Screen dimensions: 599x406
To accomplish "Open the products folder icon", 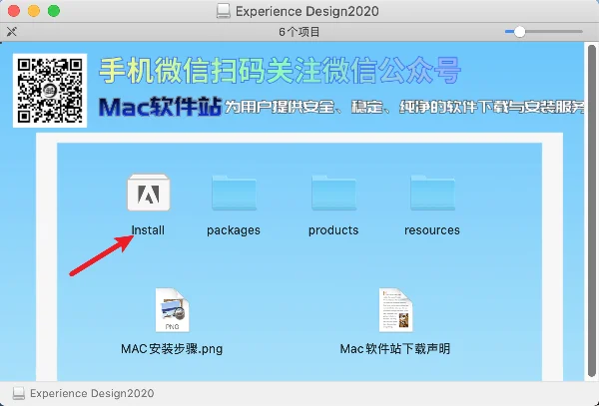I will [x=333, y=193].
